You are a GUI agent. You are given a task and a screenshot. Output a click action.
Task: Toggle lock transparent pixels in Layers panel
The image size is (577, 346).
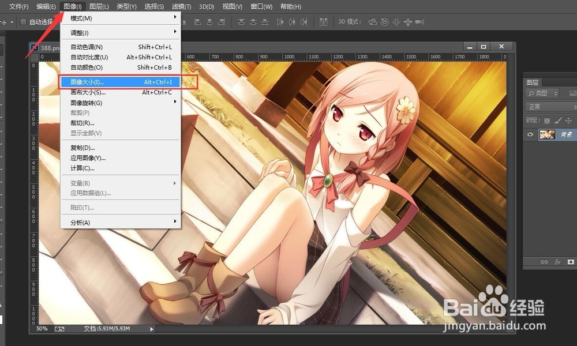coord(547,121)
